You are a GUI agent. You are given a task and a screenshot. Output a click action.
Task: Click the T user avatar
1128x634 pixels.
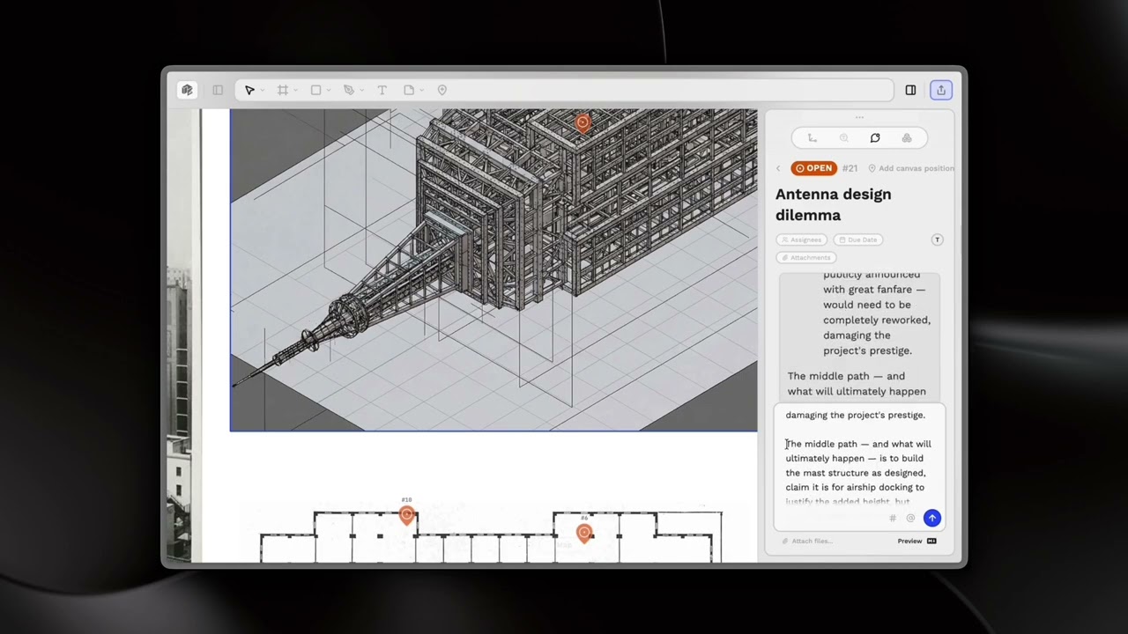[938, 240]
